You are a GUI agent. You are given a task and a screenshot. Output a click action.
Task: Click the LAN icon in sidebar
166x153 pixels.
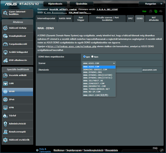click(x=5, y=83)
